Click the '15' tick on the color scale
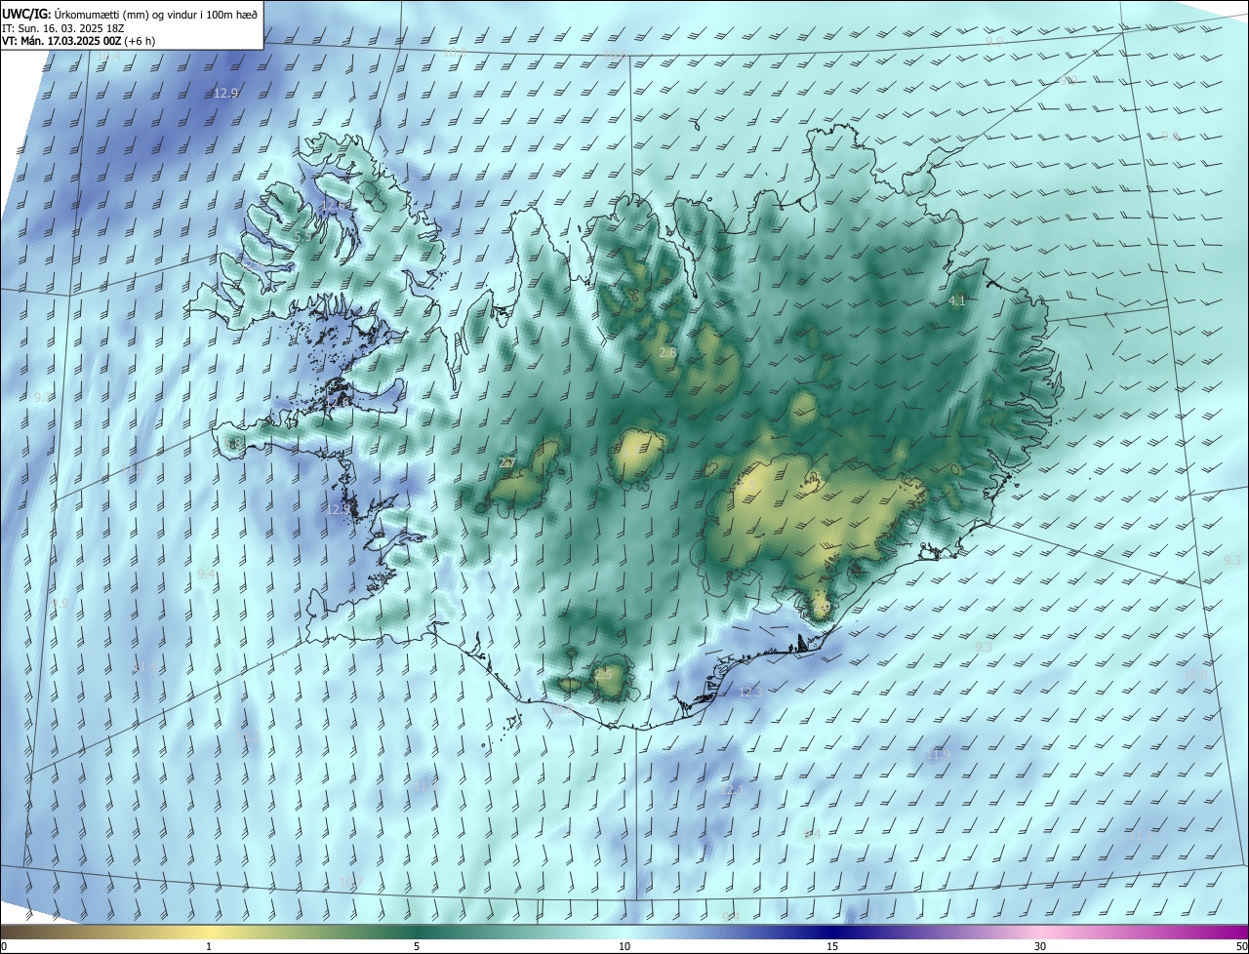Viewport: 1249px width, 954px height. [832, 947]
